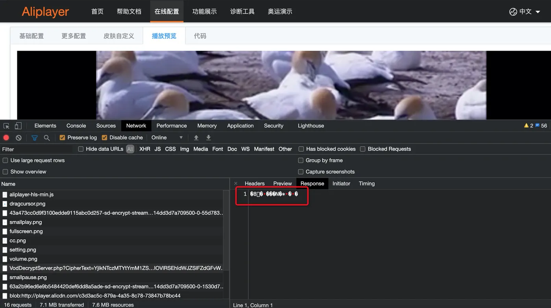Filter requests by XHR type
Image resolution: width=551 pixels, height=308 pixels.
click(145, 149)
